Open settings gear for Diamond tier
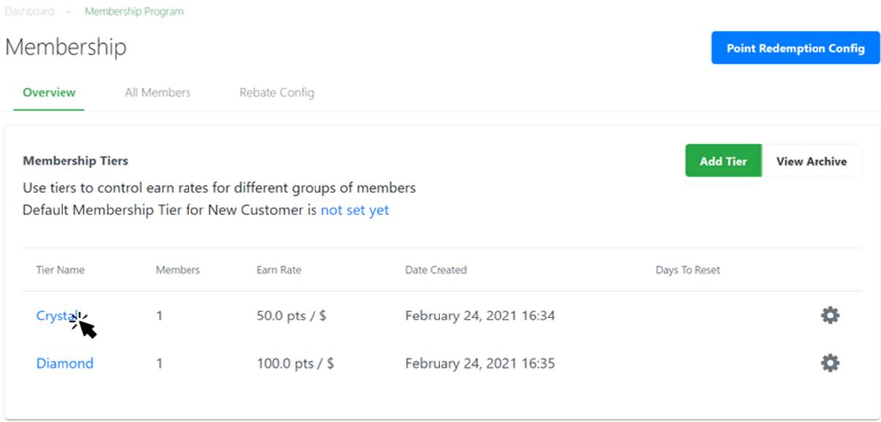Image resolution: width=881 pixels, height=422 pixels. 830,363
